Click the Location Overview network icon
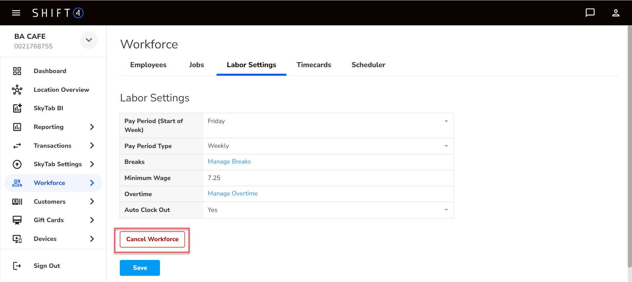Viewport: 632px width, 282px height. (x=17, y=90)
